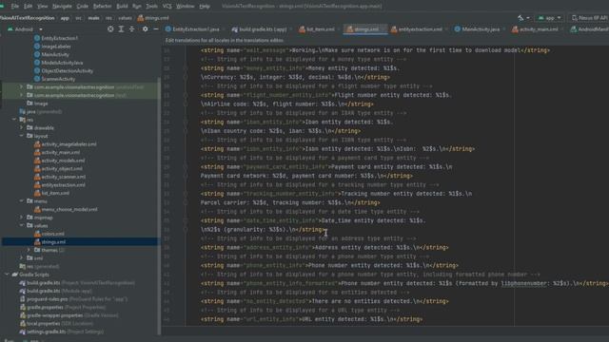Click the project panel vertical scrollbar
Screen dimensions: 609x342
(x=159, y=205)
